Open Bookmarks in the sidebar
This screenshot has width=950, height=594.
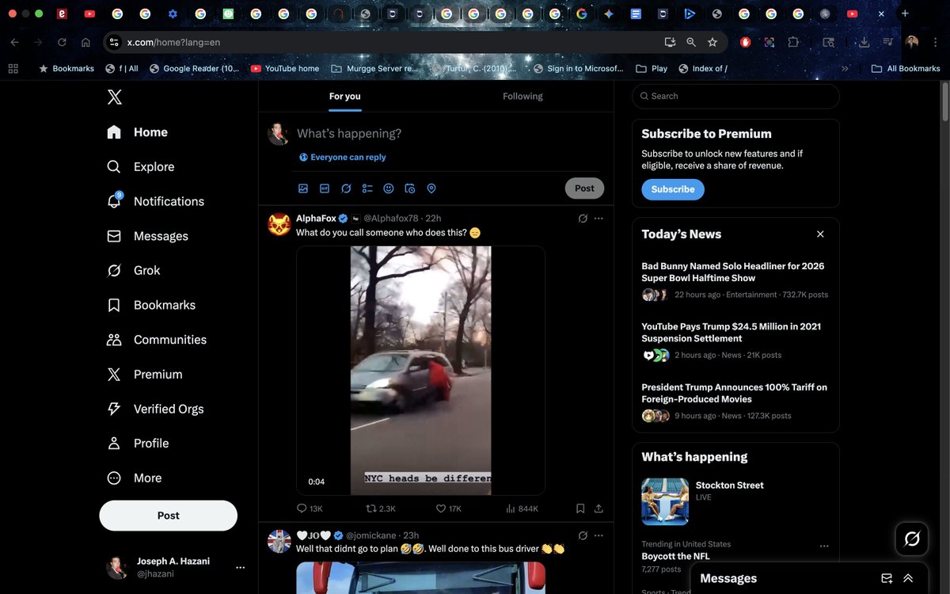[150, 305]
